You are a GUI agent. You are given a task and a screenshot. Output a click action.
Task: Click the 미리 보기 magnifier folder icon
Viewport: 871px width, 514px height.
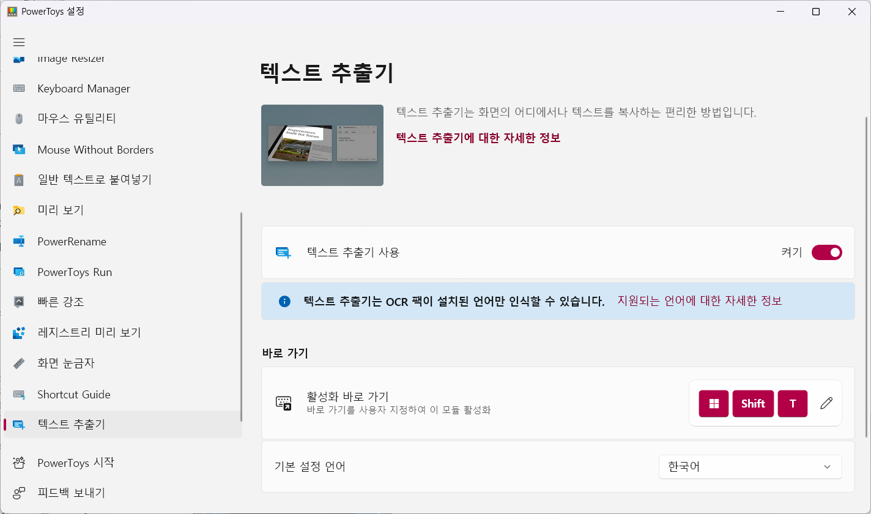19,210
